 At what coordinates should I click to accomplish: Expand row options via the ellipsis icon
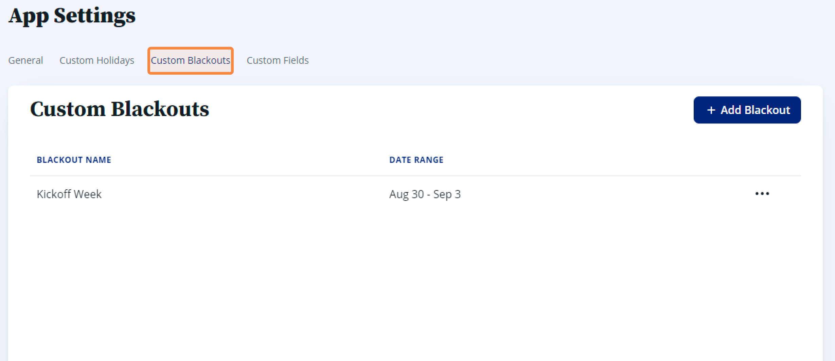tap(762, 194)
